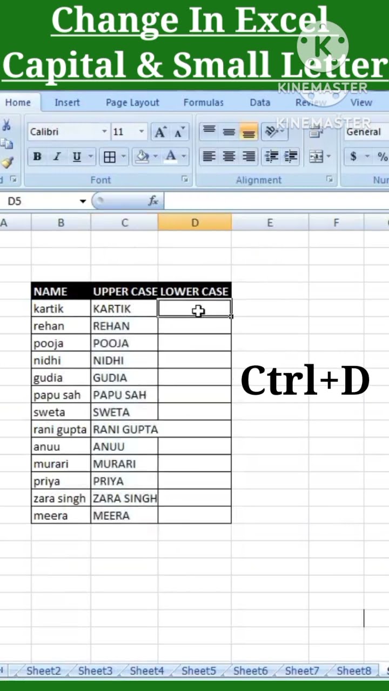Image resolution: width=389 pixels, height=691 pixels.
Task: Click cell containing 'meera'
Action: [61, 516]
